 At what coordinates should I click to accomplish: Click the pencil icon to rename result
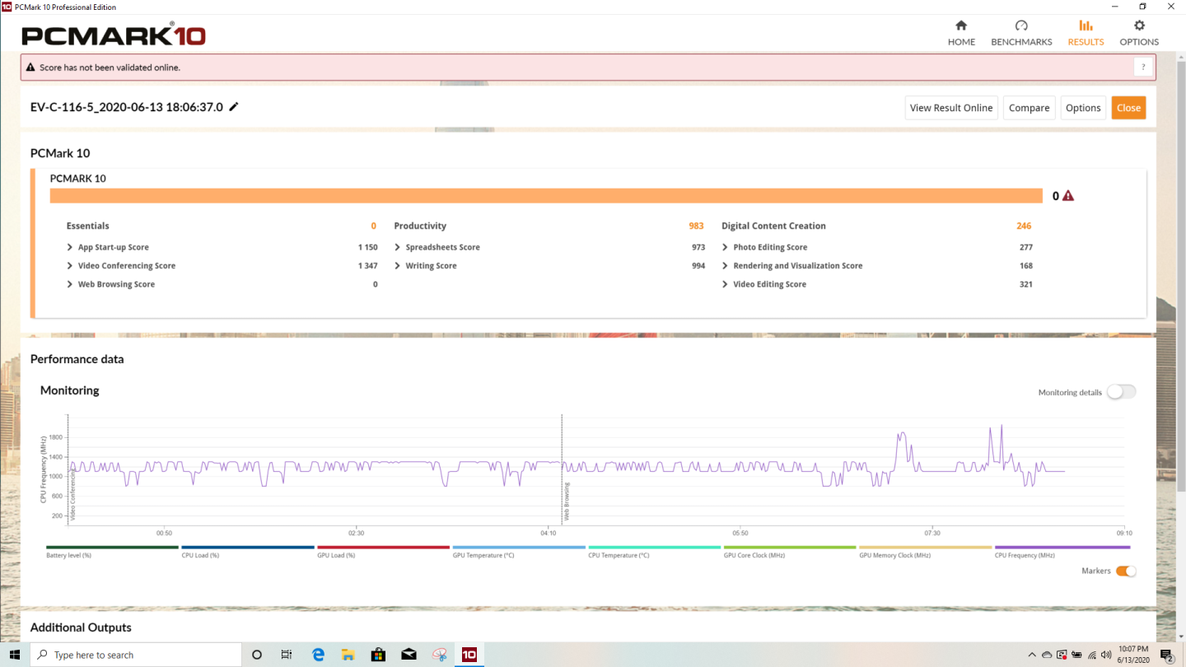click(234, 107)
